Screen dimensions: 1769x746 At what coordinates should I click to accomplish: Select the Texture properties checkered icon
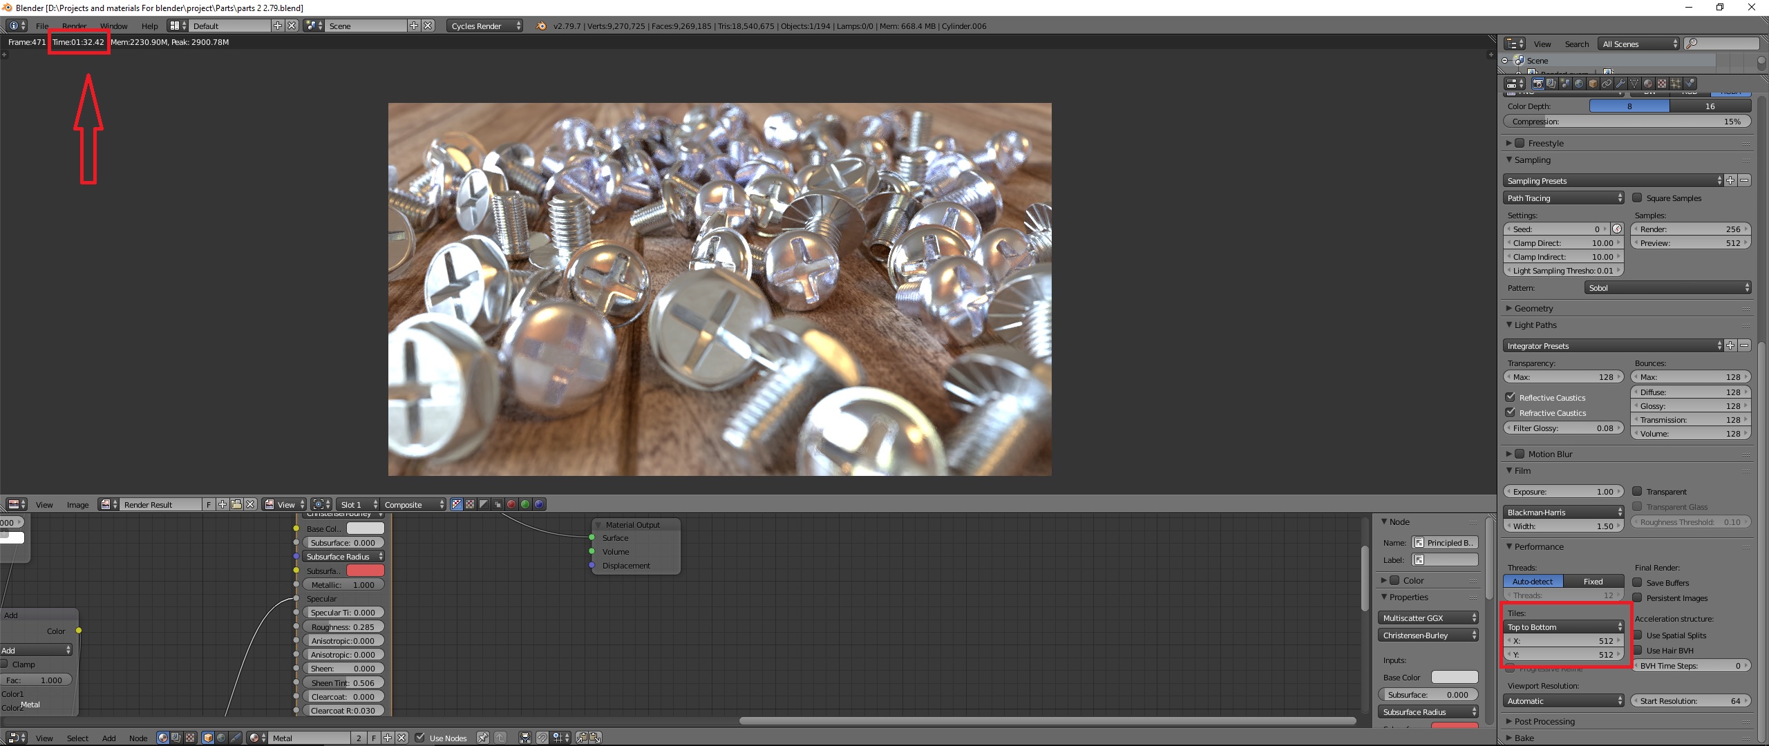click(1661, 83)
